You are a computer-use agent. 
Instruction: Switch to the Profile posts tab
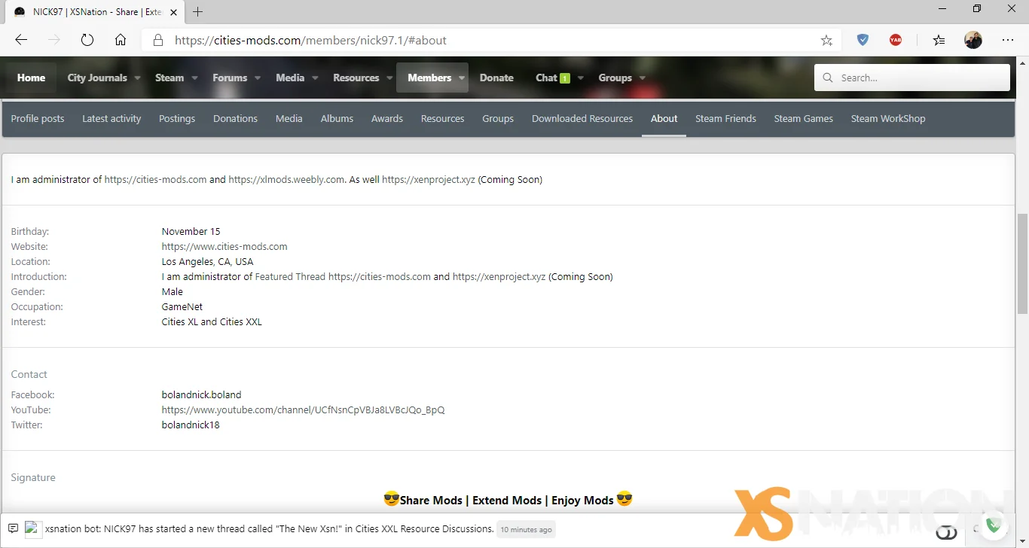pyautogui.click(x=38, y=118)
